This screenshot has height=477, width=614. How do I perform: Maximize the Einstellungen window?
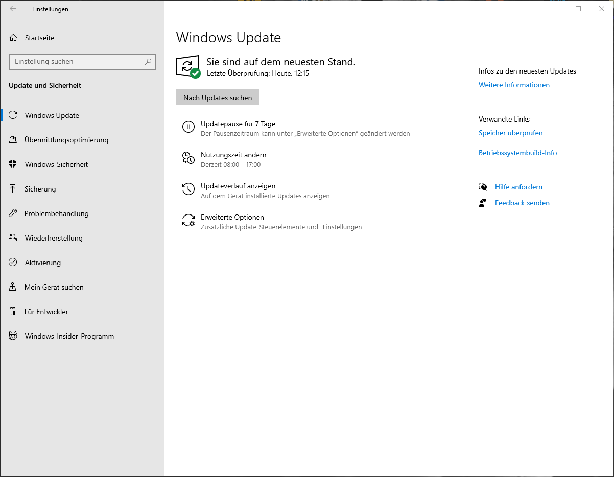tap(578, 9)
